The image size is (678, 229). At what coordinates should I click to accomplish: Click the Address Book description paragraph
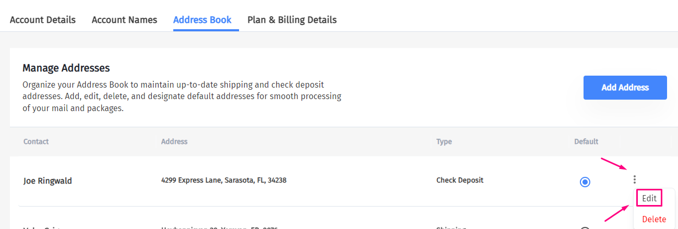(182, 97)
